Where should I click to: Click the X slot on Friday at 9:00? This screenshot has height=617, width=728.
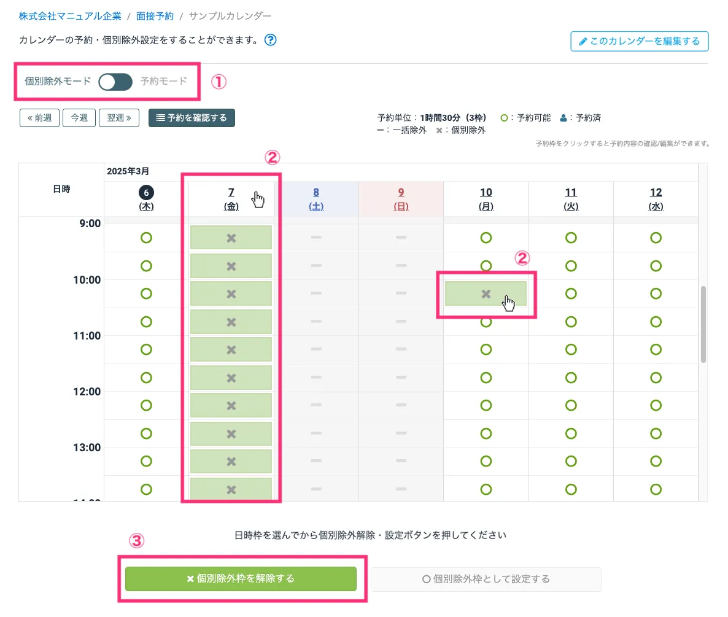231,238
